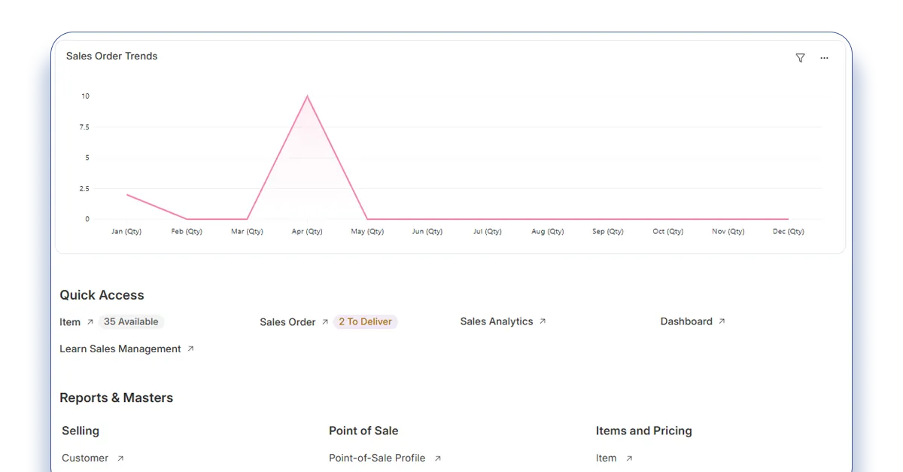Click the arrow icon beside Dashboard shortcut
The width and height of the screenshot is (903, 472).
coord(722,321)
